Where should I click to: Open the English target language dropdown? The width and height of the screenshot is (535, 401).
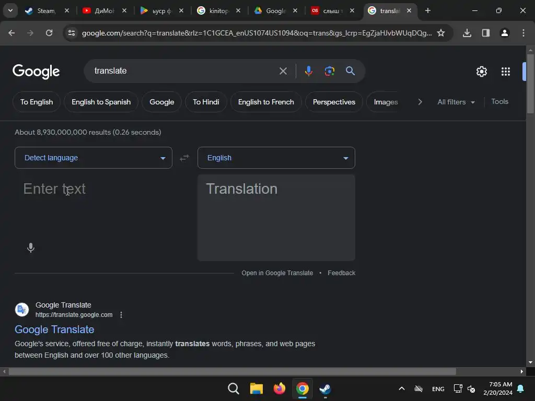click(x=276, y=158)
